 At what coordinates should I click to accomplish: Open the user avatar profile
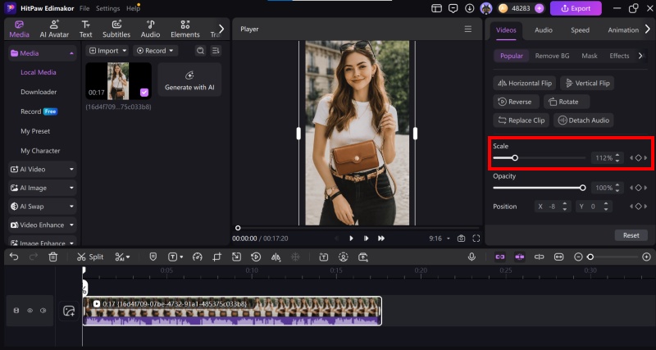pos(485,8)
